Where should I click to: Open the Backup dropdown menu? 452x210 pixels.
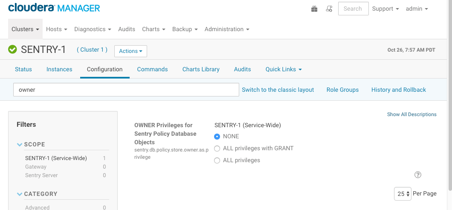click(x=185, y=29)
